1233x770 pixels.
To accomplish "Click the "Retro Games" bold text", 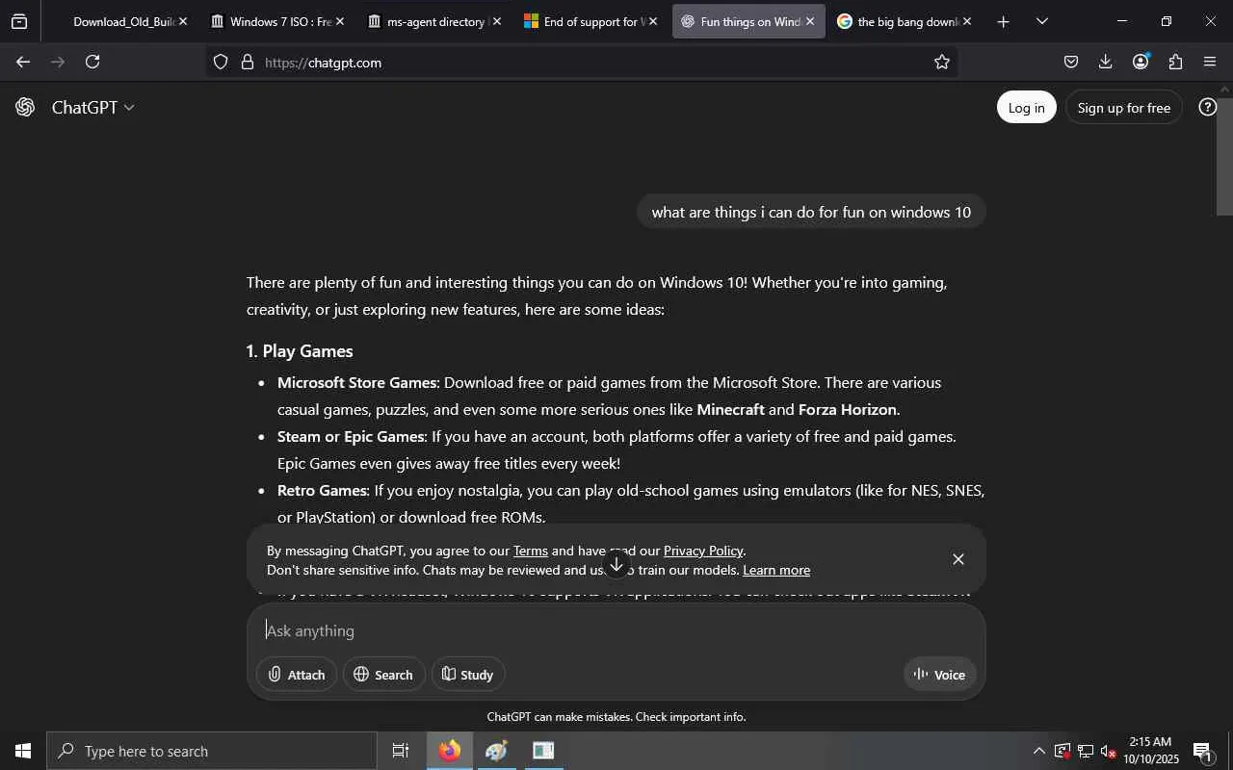I will pyautogui.click(x=323, y=490).
